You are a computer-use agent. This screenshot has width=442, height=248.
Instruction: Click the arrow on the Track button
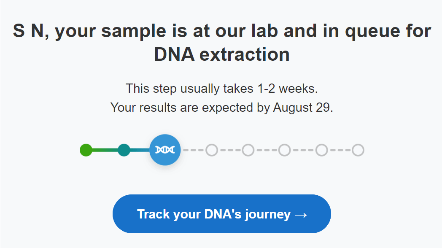pos(301,215)
